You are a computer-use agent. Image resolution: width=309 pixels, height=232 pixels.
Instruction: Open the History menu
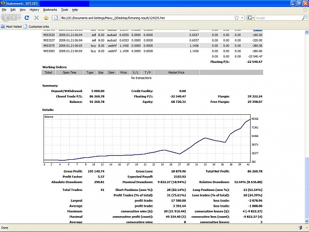34,10
